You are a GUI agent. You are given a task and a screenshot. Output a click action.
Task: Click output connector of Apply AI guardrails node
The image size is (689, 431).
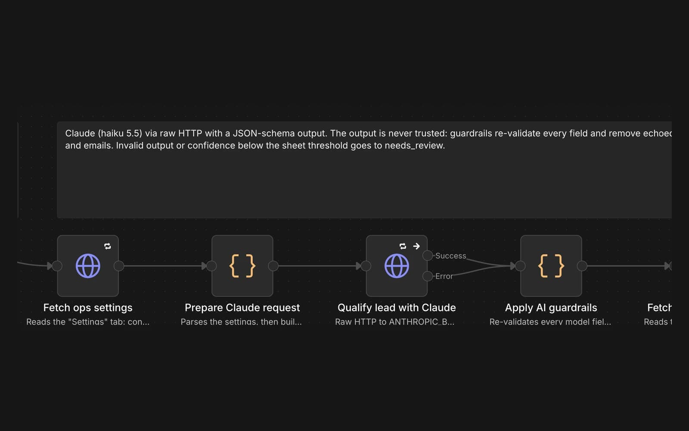(582, 266)
